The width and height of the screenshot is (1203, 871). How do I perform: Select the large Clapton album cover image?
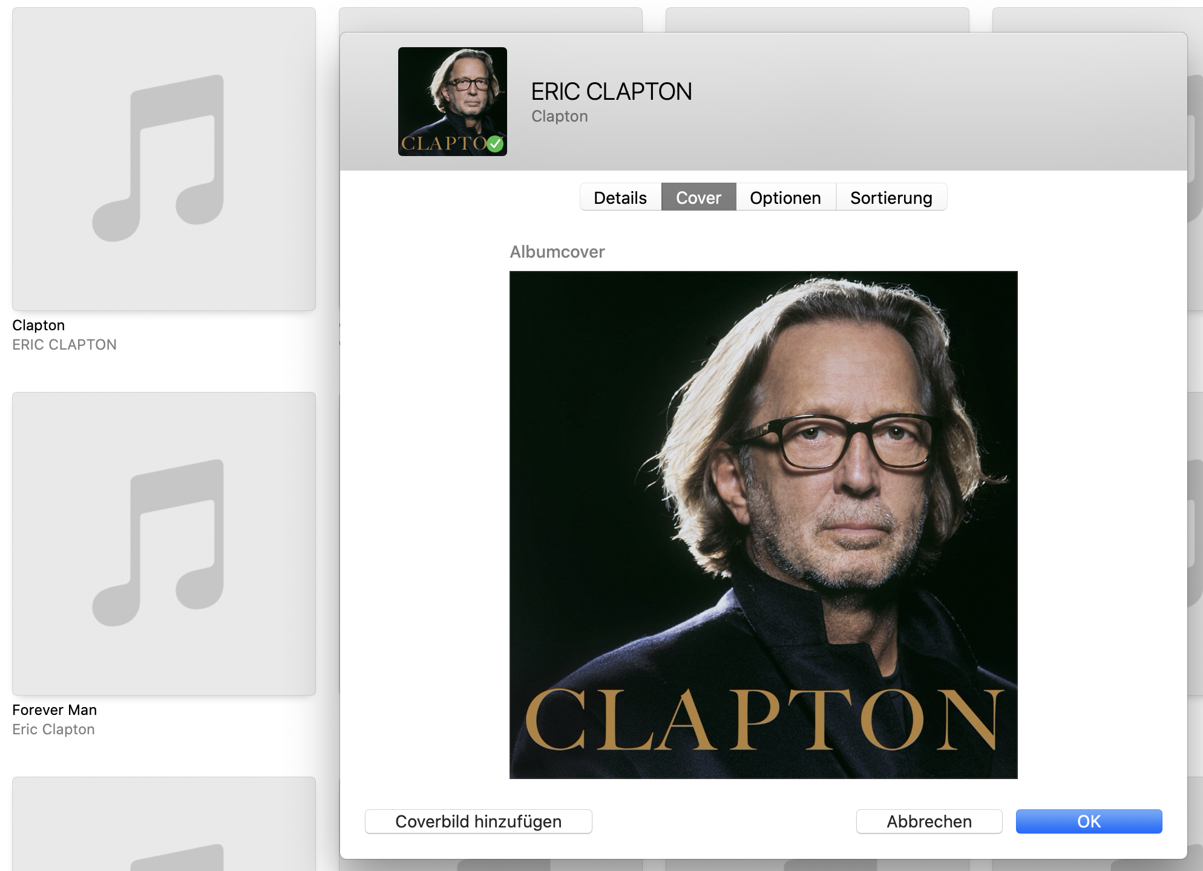[764, 525]
